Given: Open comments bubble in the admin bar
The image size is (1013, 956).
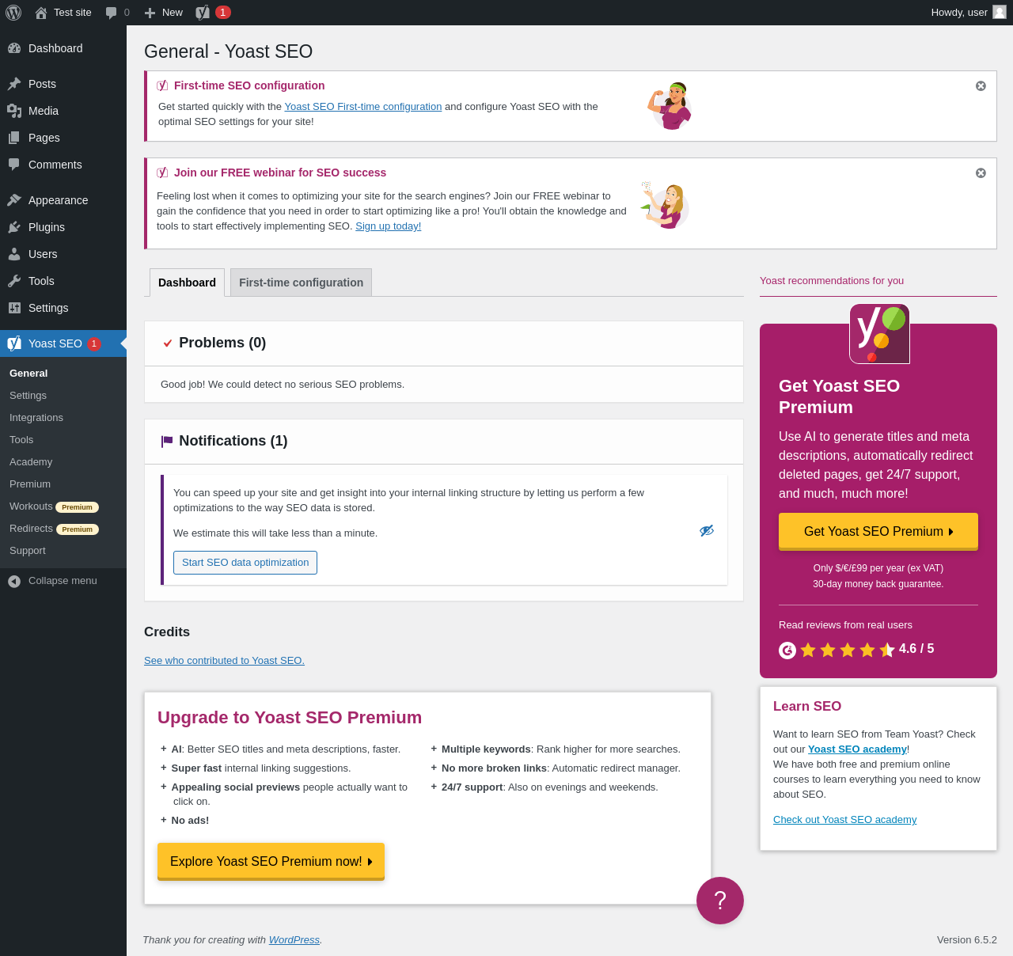Looking at the screenshot, I should click(x=112, y=13).
